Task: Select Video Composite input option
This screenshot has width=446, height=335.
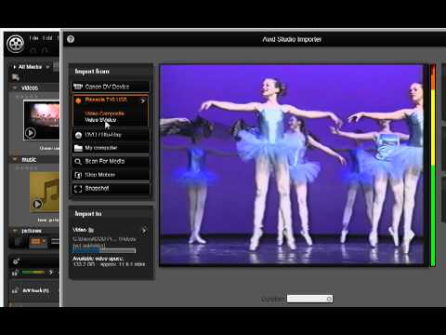Action: (104, 114)
